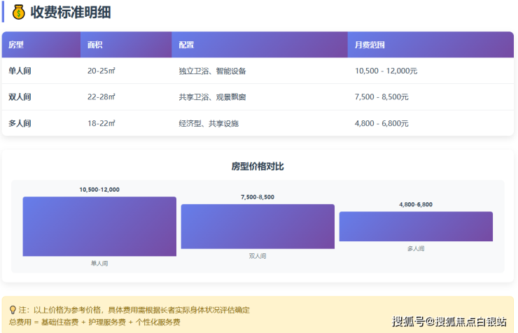Click the 配置 column header
The image size is (518, 333).
pos(186,45)
